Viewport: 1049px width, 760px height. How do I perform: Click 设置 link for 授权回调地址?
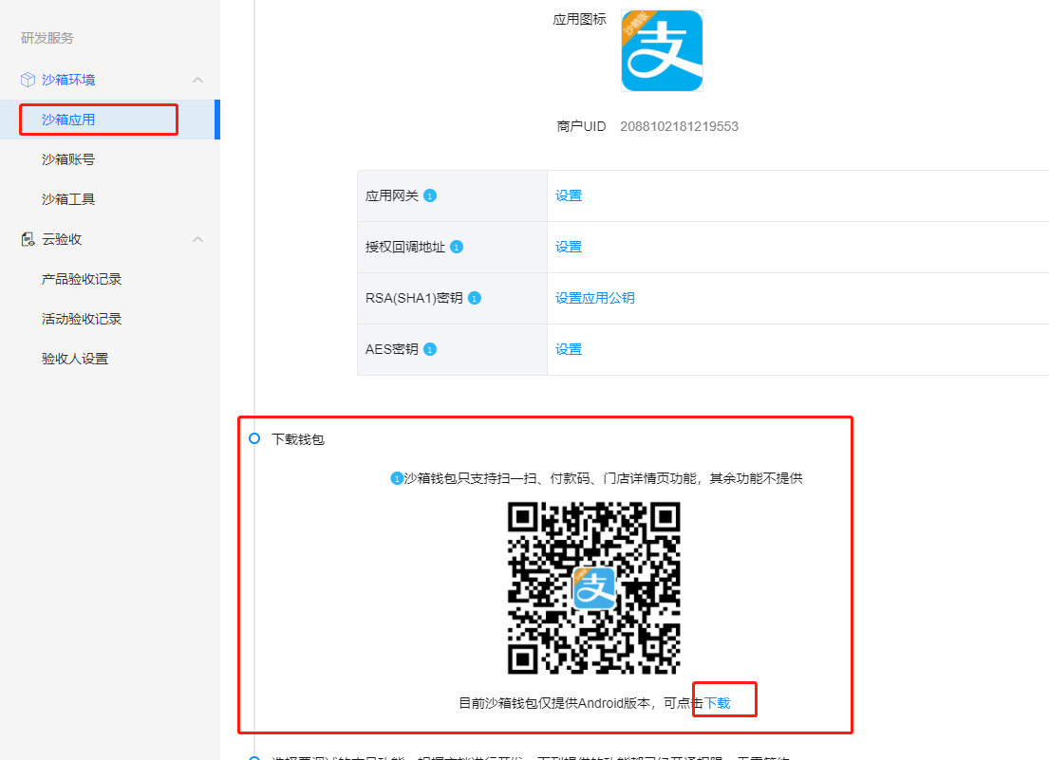coord(569,248)
